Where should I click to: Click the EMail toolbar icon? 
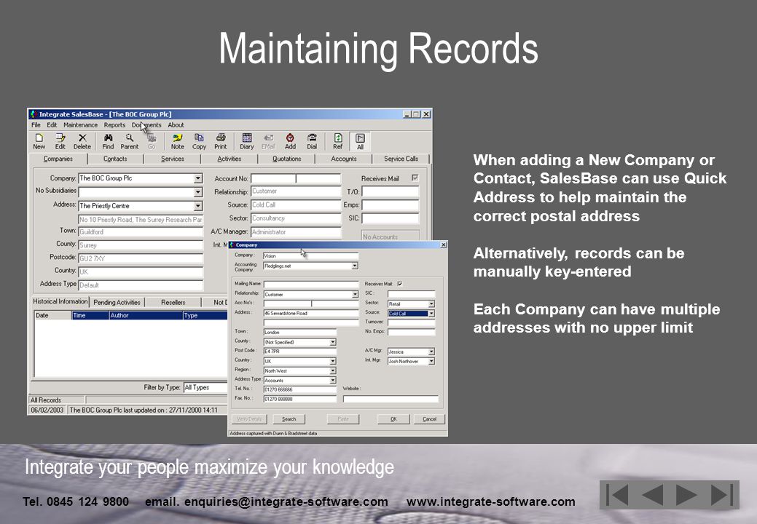pos(268,141)
